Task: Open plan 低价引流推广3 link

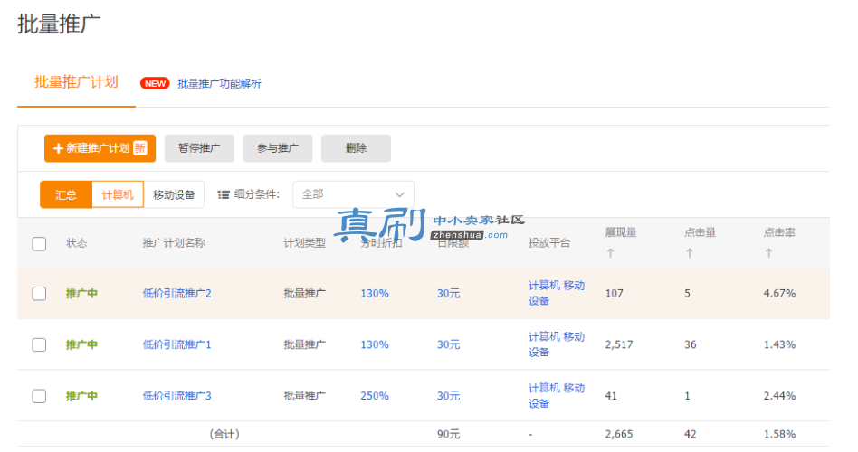Action: click(176, 396)
